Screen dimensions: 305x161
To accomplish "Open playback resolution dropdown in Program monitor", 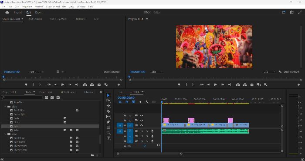I will (270, 72).
